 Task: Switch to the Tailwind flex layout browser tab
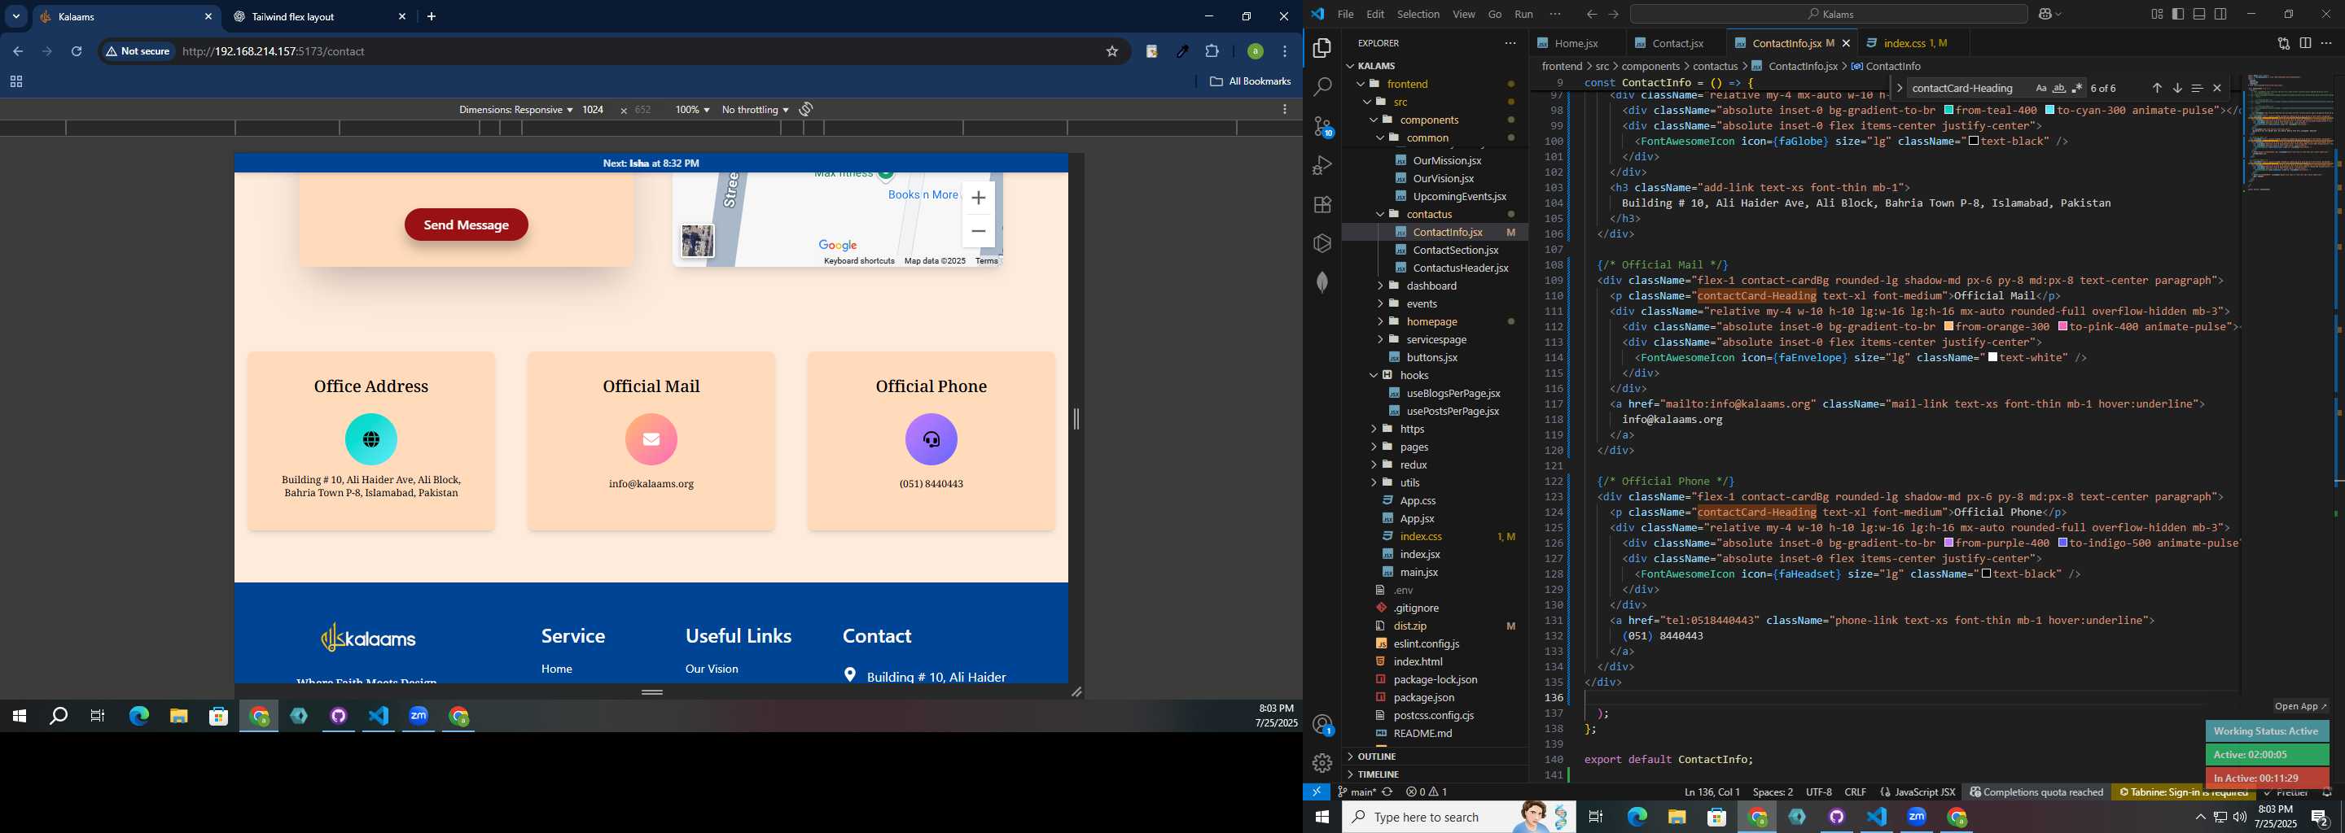(x=318, y=17)
